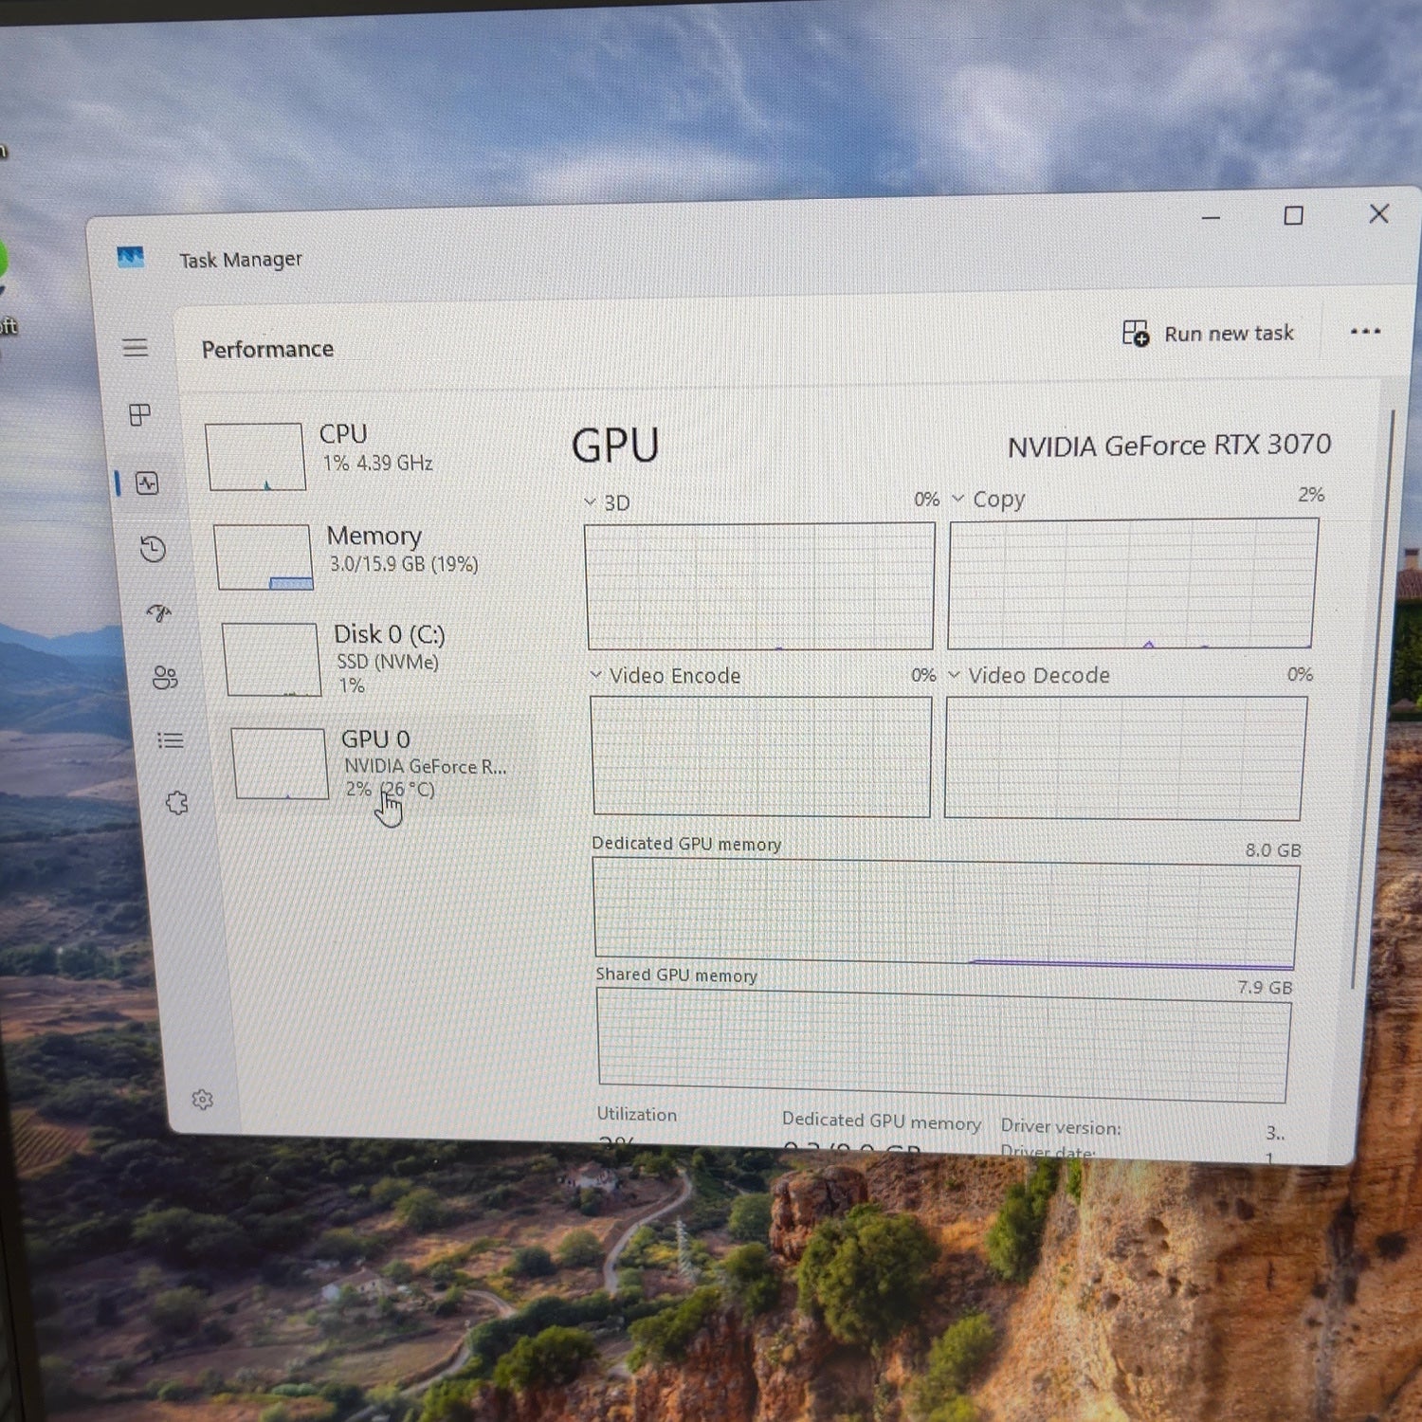Click the Task Manager app icon in title bar
Screen dimensions: 1422x1422
point(131,257)
